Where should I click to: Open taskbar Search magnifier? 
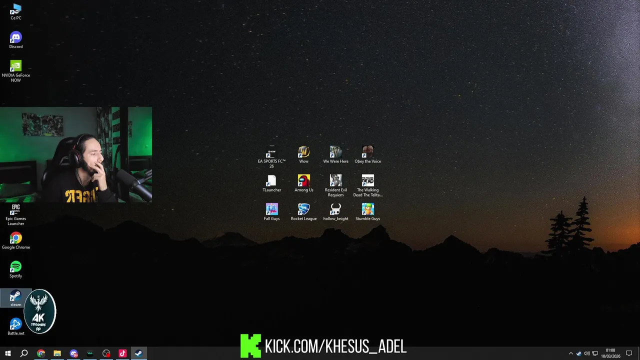point(24,353)
